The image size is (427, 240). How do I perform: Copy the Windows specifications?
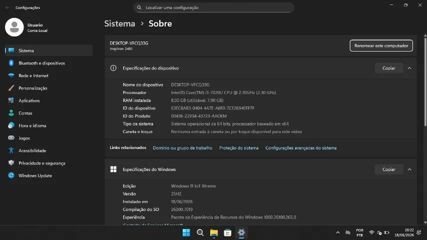pyautogui.click(x=389, y=169)
